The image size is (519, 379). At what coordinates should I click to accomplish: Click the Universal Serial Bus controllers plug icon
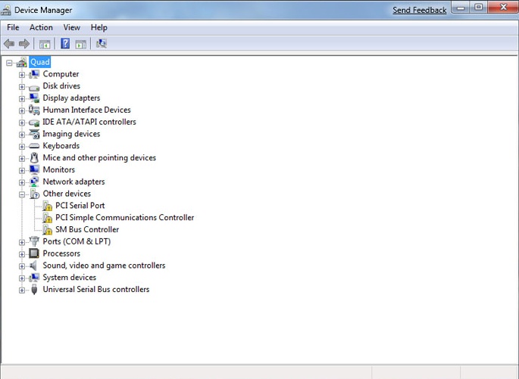[x=34, y=290]
